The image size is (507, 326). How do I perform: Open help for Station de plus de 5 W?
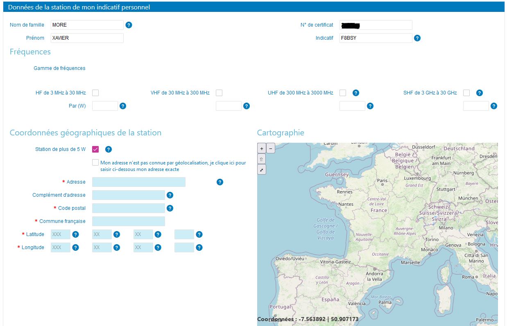109,149
